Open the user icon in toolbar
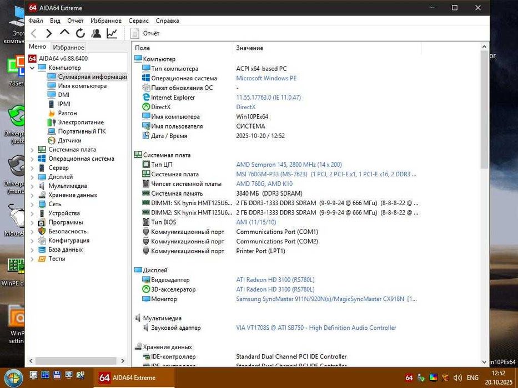Viewport: 518px width, 388px height. coord(96,33)
